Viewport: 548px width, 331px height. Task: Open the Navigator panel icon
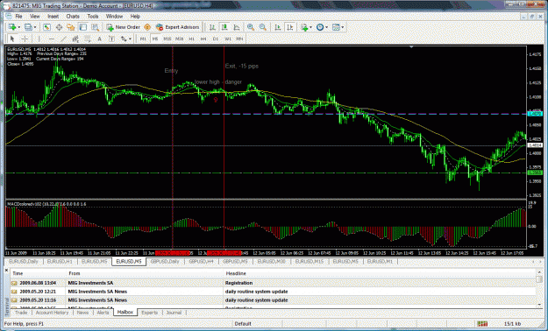(x=71, y=27)
